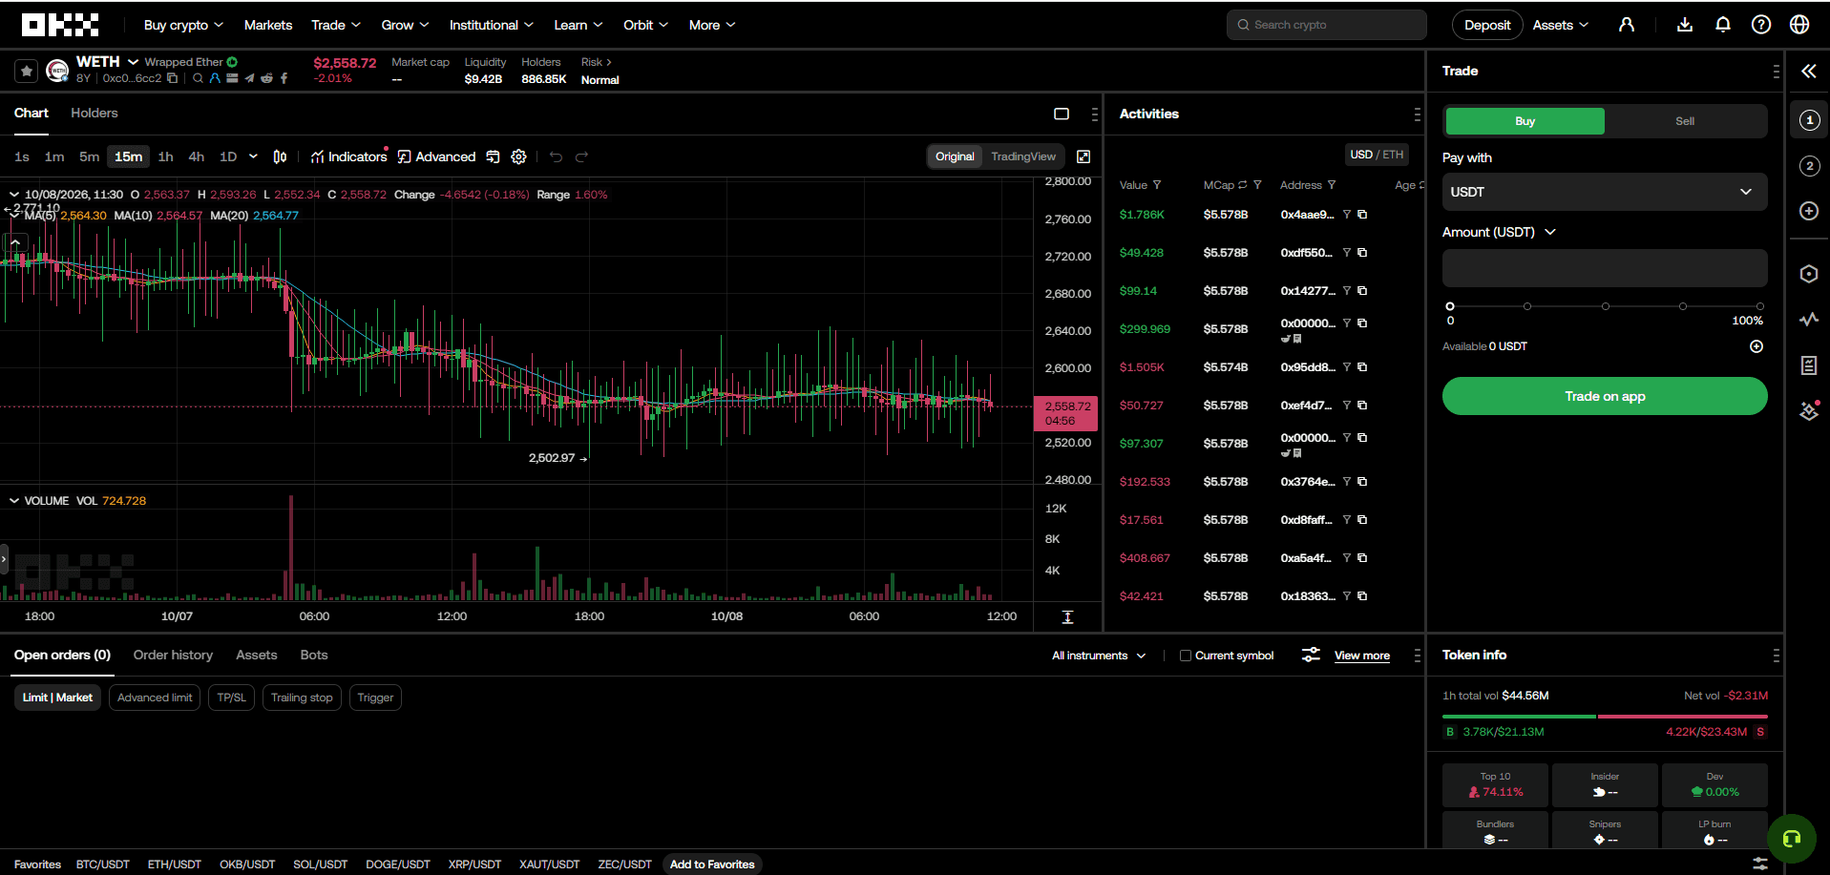
Task: Toggle the USD / ETH currency display
Action: [x=1377, y=155]
